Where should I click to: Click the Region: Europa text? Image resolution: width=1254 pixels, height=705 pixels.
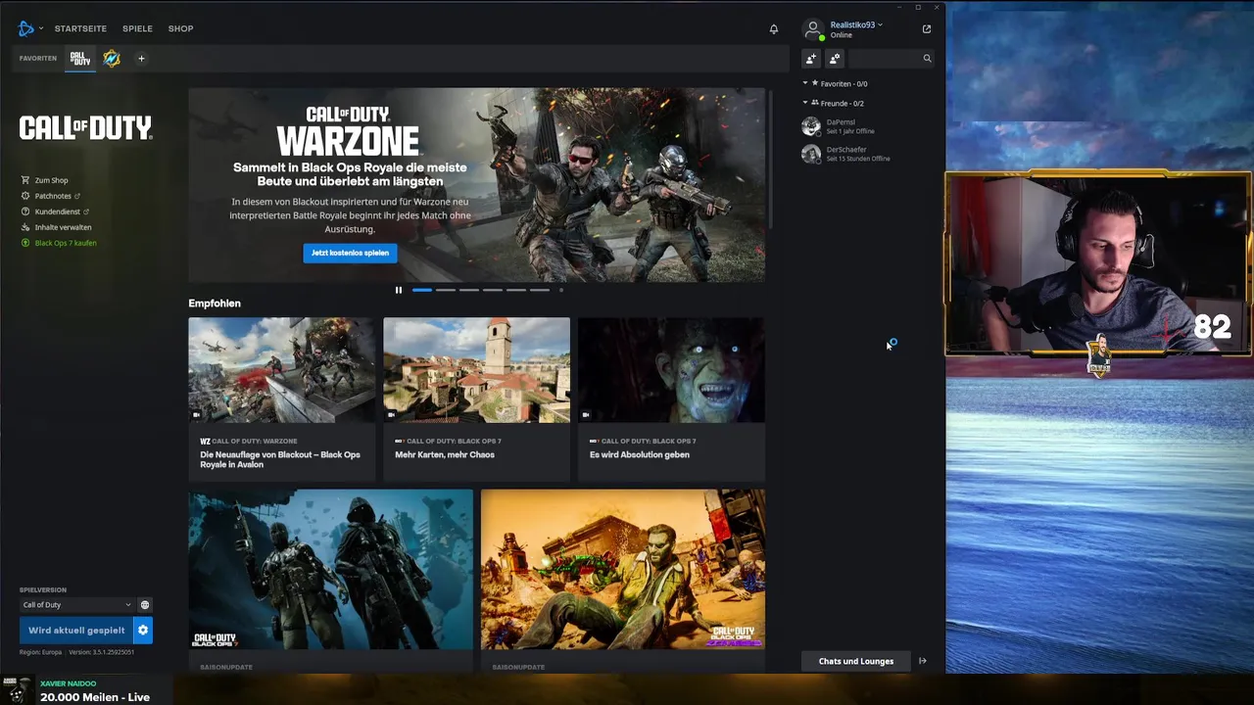41,652
